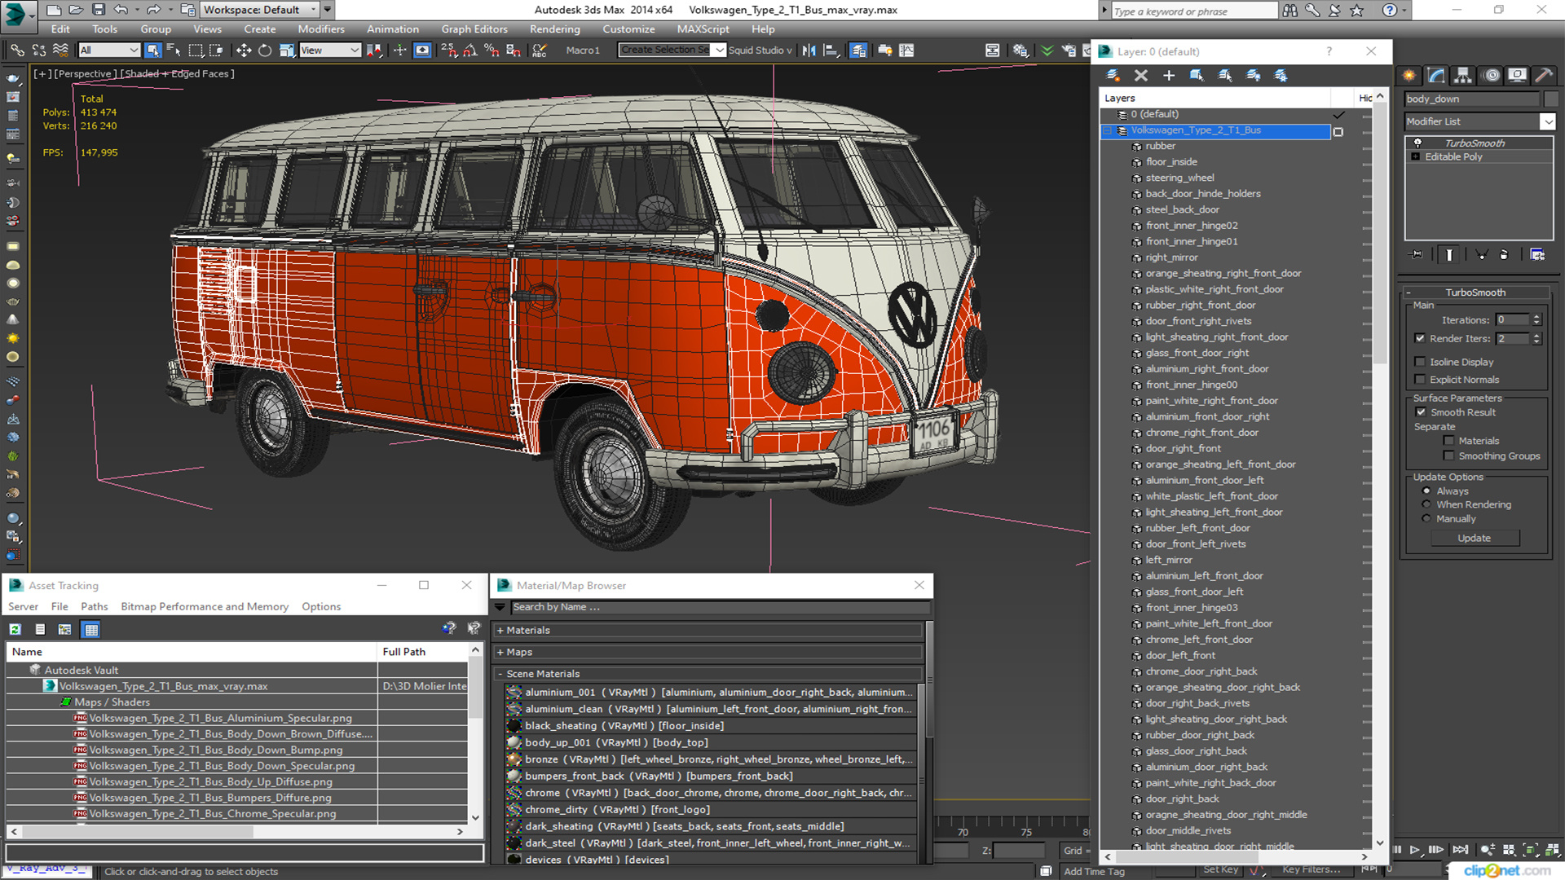Select the Always update option
The width and height of the screenshot is (1565, 880).
tap(1426, 491)
